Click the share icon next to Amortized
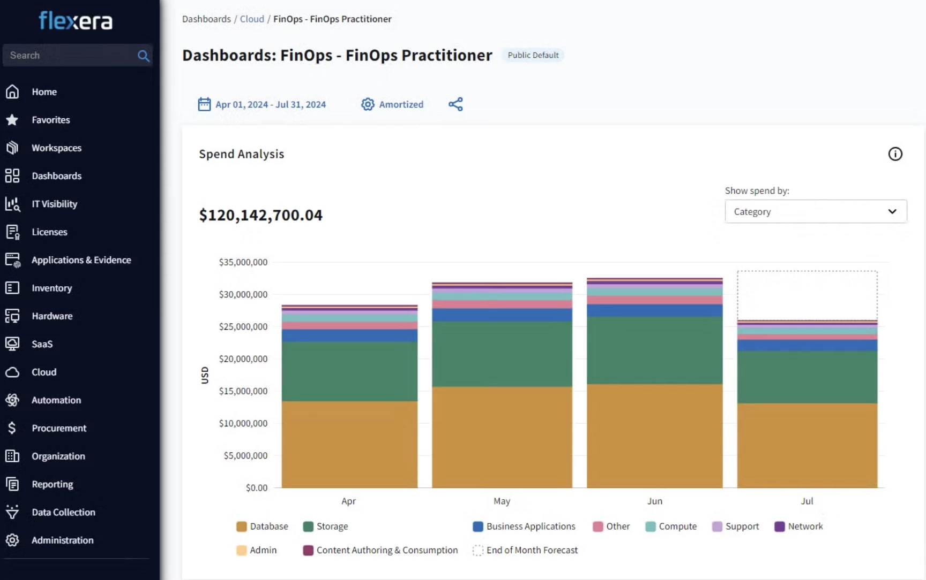Image resolution: width=926 pixels, height=580 pixels. pos(455,104)
